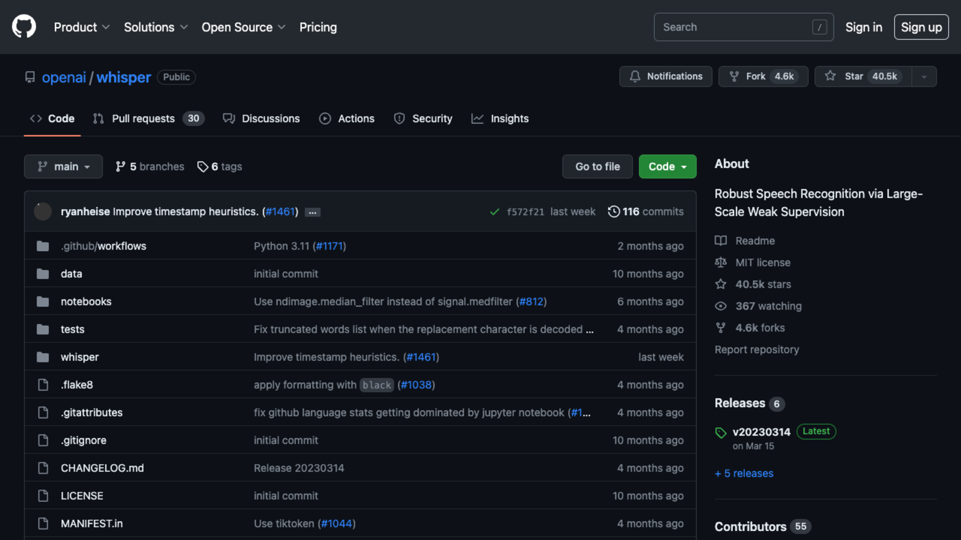961x540 pixels.
Task: Open the .gitignore file
Action: (84, 440)
